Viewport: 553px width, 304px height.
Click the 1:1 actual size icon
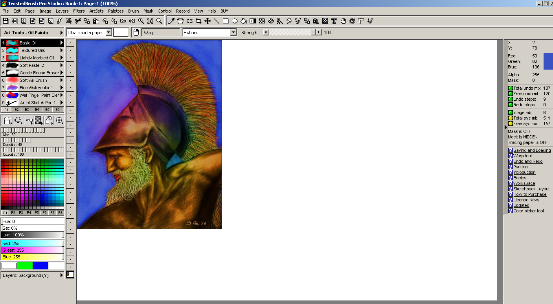coord(150,21)
